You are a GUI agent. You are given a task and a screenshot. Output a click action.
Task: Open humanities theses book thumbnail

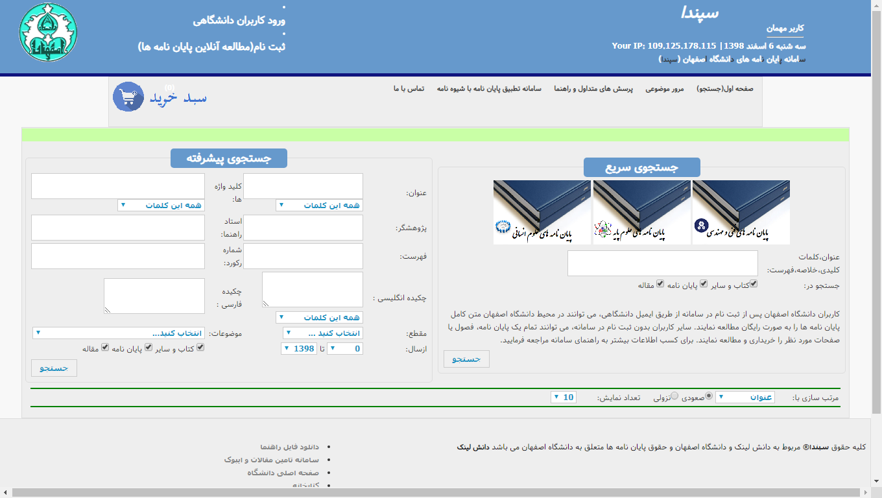pyautogui.click(x=542, y=212)
